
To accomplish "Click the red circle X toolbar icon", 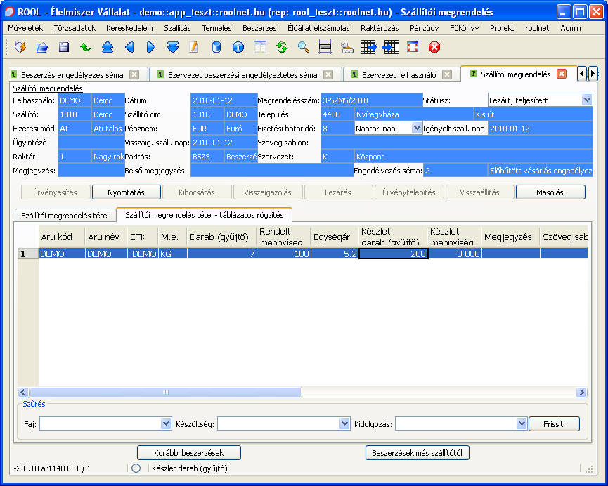I will coord(434,47).
